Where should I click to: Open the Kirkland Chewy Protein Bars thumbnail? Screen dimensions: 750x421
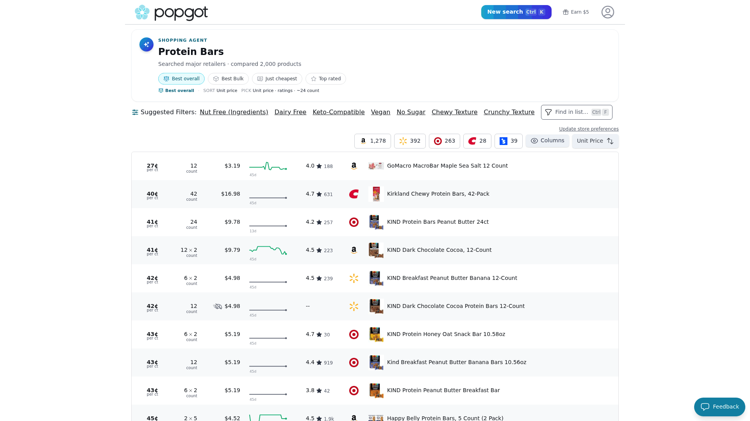376,194
